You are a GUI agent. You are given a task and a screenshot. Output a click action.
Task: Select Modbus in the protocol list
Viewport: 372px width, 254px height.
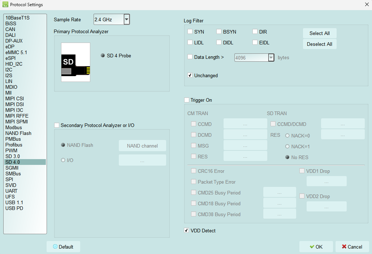click(25, 127)
